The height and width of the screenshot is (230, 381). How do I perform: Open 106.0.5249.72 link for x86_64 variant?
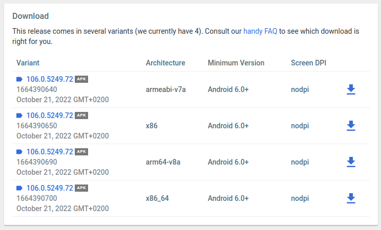tap(50, 188)
